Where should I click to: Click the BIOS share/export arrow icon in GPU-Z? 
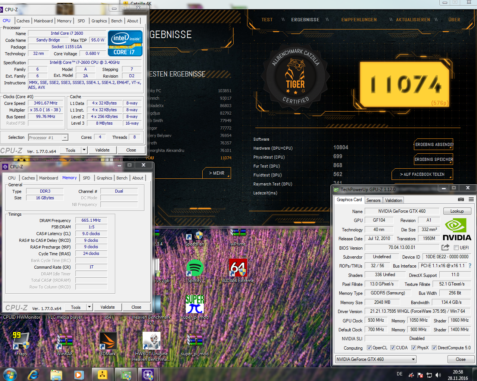pyautogui.click(x=445, y=247)
